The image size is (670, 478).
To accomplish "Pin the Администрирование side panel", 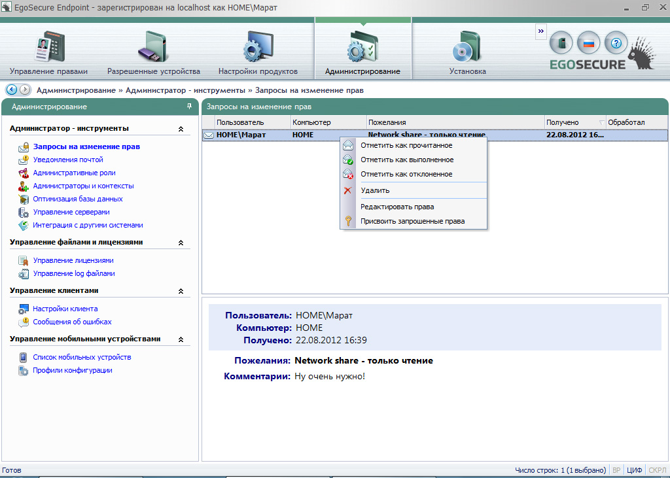I will (x=190, y=106).
